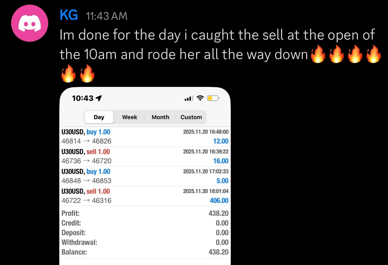The image size is (388, 265).
Task: Click the location arrow icon beside 10:43
Action: 99,98
